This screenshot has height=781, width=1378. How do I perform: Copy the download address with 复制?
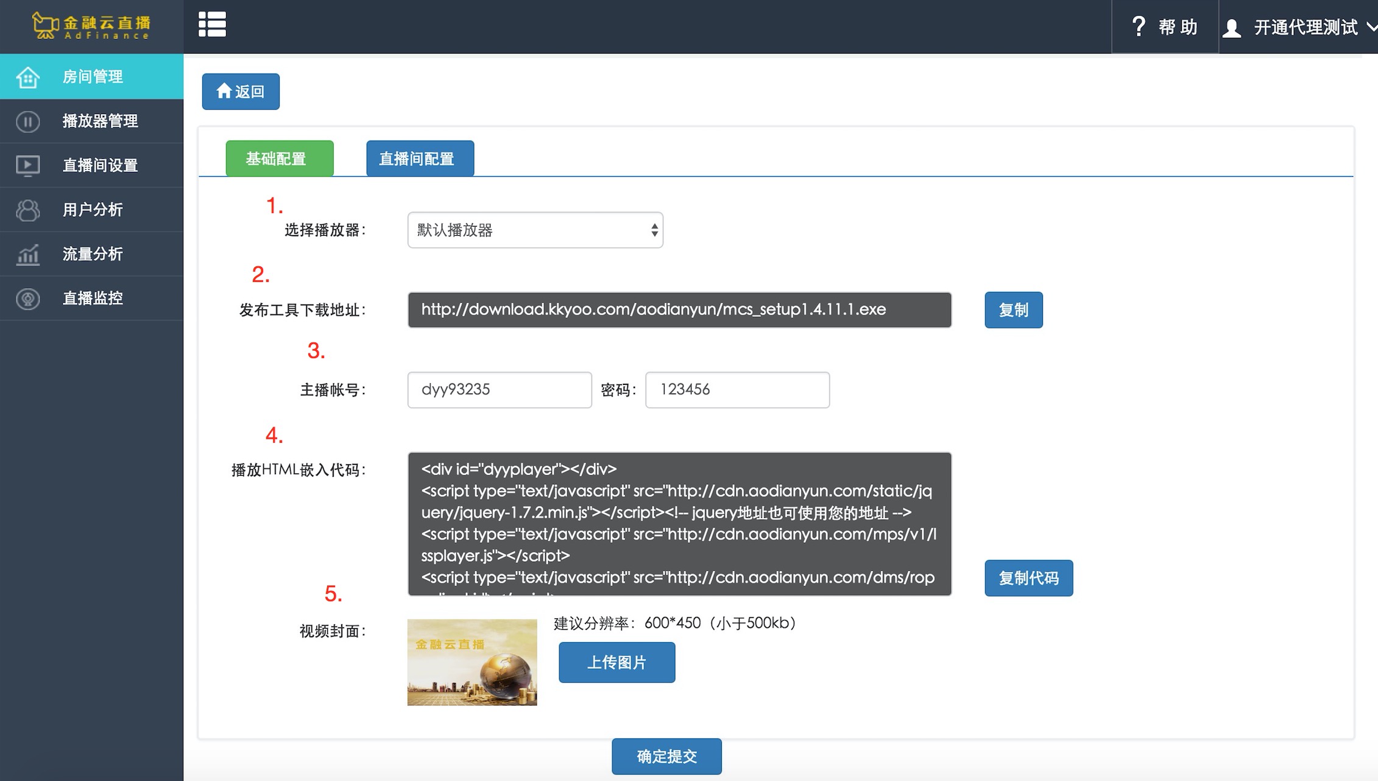coord(1013,310)
